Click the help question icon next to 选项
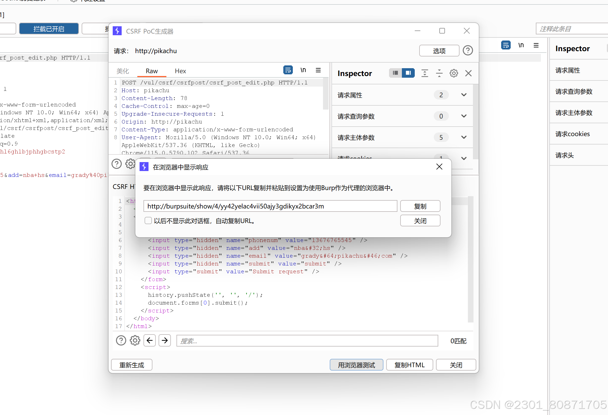 pos(468,51)
